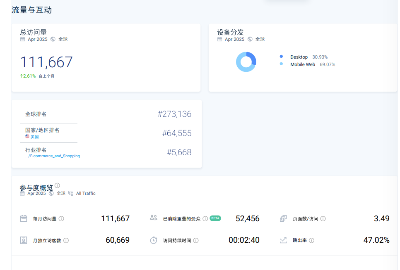Click the info icon next to 跳出率
Image resolution: width=400 pixels, height=270 pixels.
(311, 240)
